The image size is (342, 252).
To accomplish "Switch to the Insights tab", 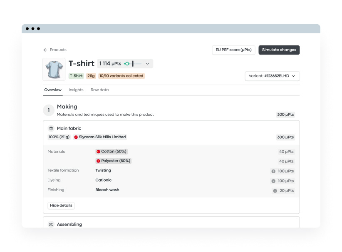I will pos(76,90).
